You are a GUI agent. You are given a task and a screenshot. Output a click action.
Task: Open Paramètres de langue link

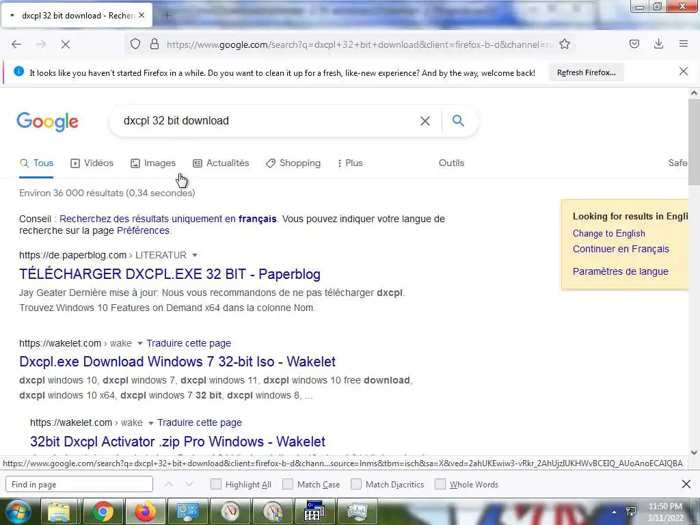pos(621,271)
